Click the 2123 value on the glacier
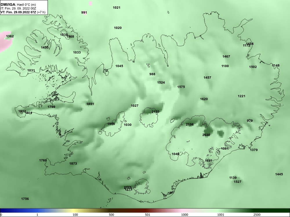The image size is (290, 217). point(155,112)
